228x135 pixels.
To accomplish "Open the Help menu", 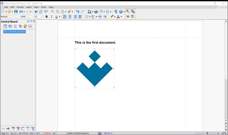I will pyautogui.click(x=51, y=7).
